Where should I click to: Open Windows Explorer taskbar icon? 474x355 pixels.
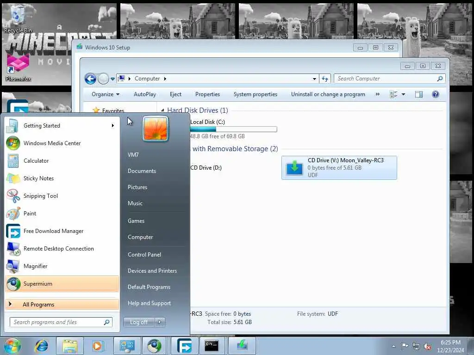(x=70, y=346)
